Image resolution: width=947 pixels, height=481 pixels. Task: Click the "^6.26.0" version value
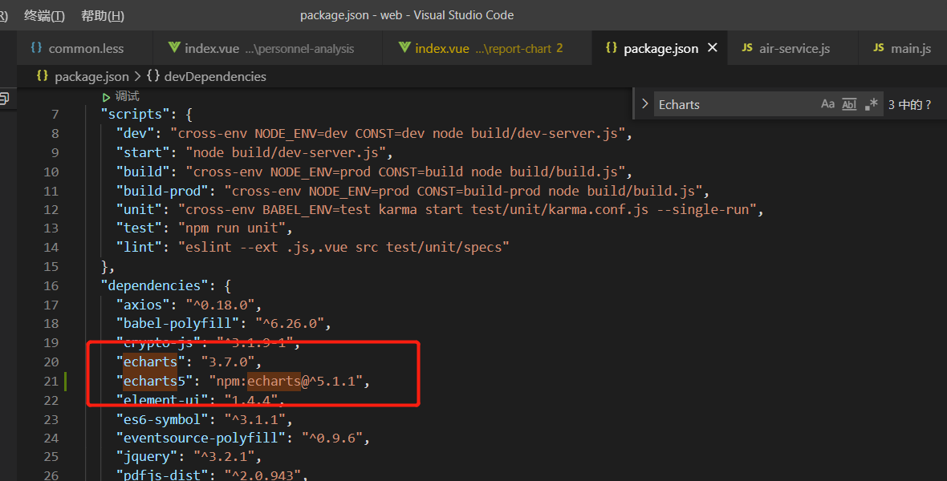tap(289, 324)
